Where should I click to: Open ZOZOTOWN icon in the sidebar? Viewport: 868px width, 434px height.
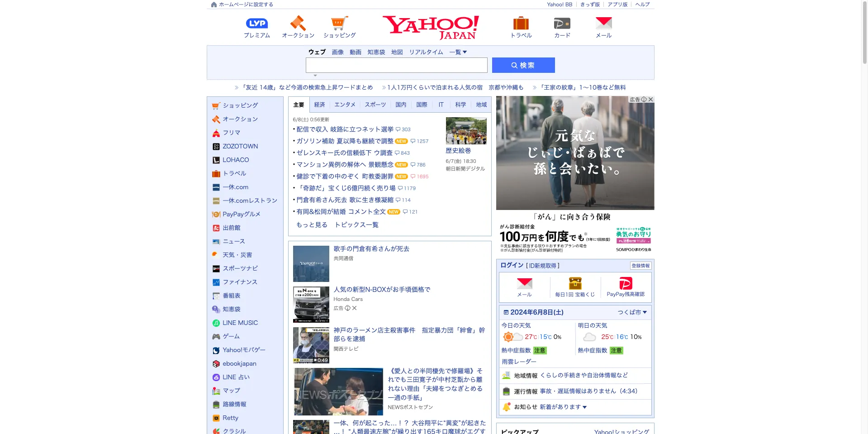pyautogui.click(x=216, y=147)
